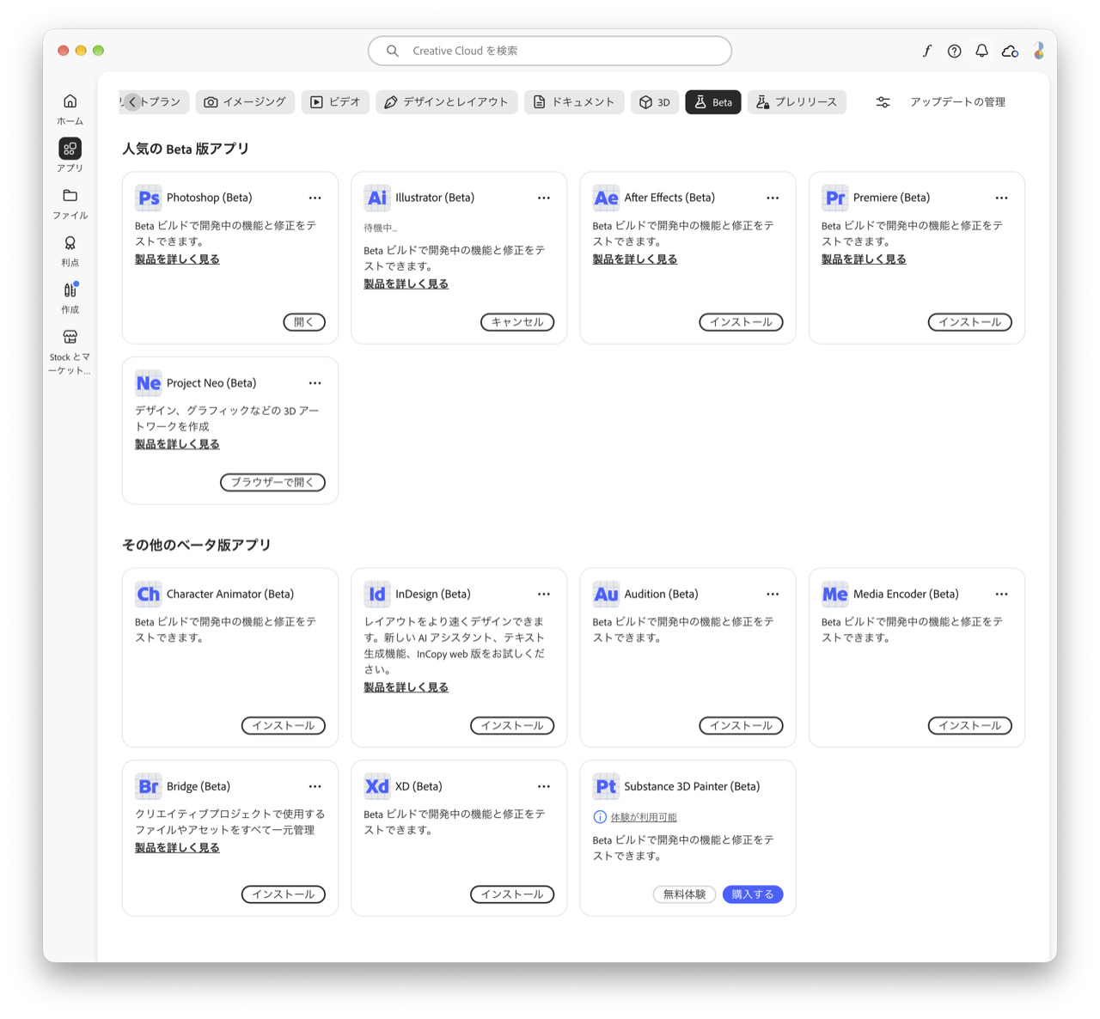Screen dimensions: 1100x1019
Task: Open more options for Illustrator (Beta)
Action: (x=544, y=198)
